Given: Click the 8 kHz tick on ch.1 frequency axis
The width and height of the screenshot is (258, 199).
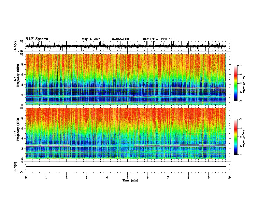Looking at the screenshot, I should (23, 64).
